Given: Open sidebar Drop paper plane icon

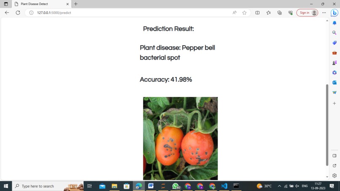Looking at the screenshot, I should [x=335, y=93].
